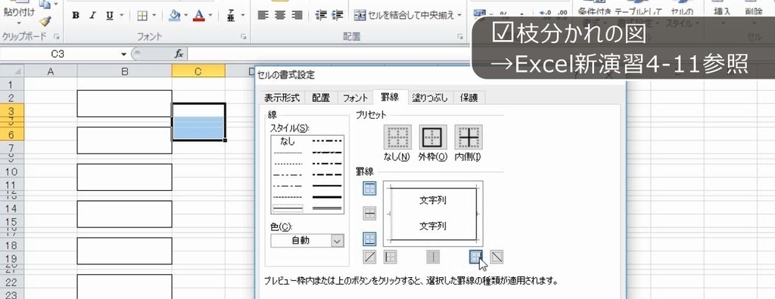Open the phonetic guide dropdown arrow
Viewport: 775px width, 299px height.
coord(242,16)
